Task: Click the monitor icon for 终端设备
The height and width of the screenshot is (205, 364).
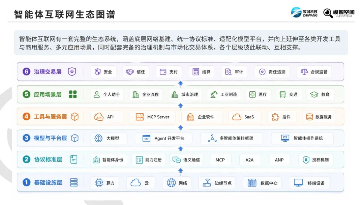Action: (x=298, y=183)
